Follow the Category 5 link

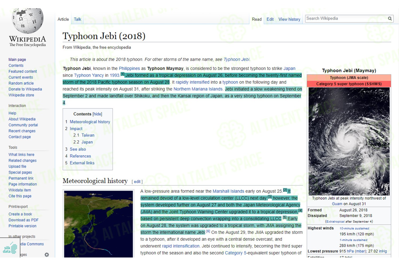pos(236,253)
